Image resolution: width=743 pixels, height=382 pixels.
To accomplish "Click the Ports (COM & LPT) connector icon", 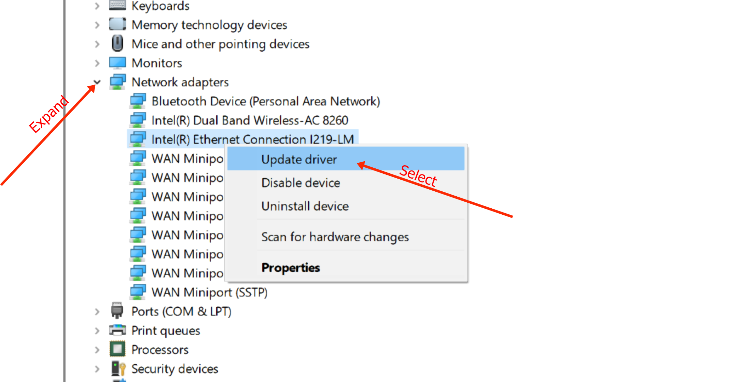I will click(x=117, y=311).
